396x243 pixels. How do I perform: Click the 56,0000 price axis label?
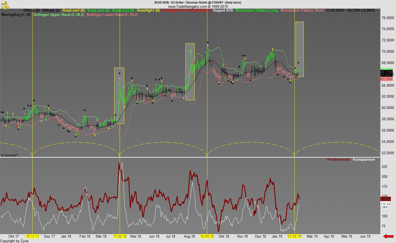(x=388, y=131)
